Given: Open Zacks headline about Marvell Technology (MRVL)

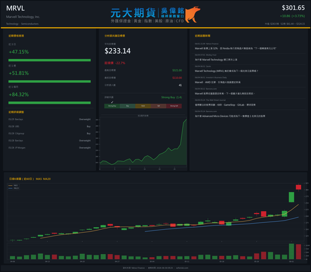Looking at the screenshot, I should pyautogui.click(x=226, y=71).
